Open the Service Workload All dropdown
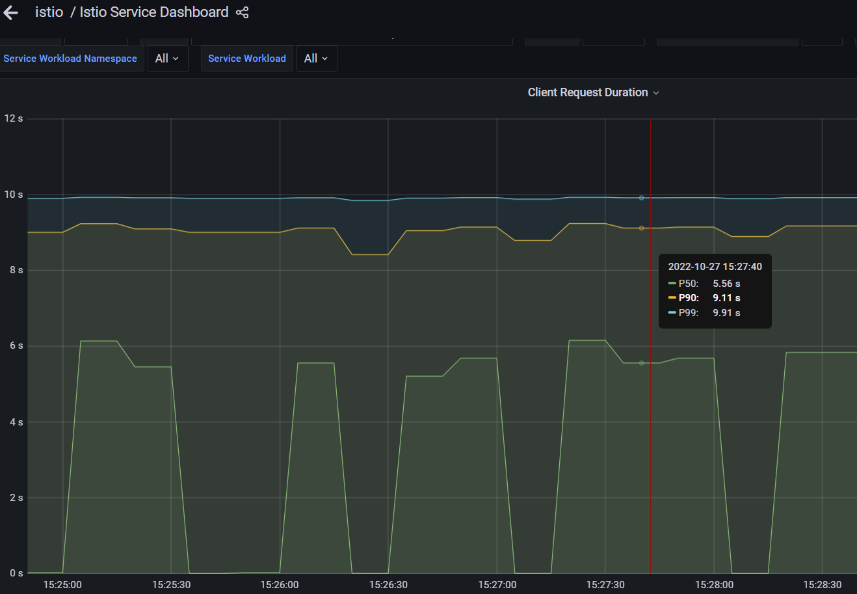This screenshot has width=857, height=594. point(317,59)
